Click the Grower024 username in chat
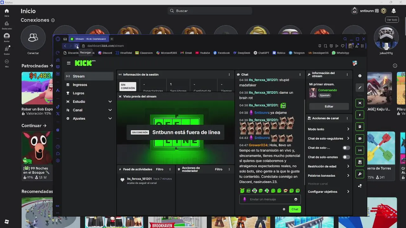Viewport: 406px width, 228px height. 258,145
